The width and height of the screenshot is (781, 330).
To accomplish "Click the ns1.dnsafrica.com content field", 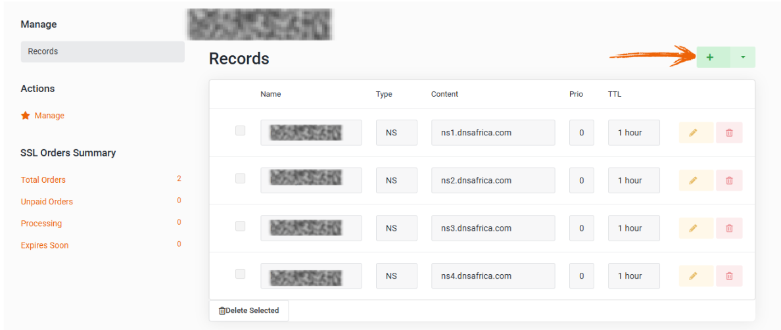I will pos(493,132).
